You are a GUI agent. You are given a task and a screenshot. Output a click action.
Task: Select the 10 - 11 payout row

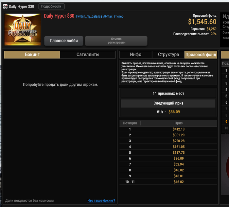click(x=168, y=182)
